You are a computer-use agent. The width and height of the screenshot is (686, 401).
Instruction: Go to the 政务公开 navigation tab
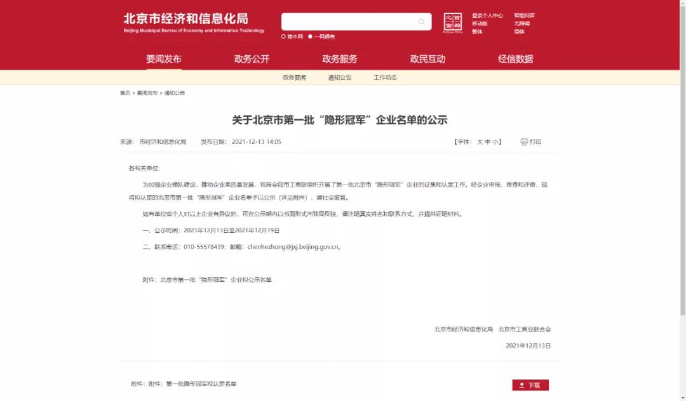click(x=252, y=59)
